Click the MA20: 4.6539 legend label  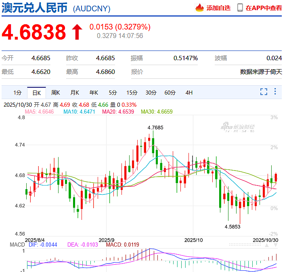pyautogui.click(x=118, y=112)
